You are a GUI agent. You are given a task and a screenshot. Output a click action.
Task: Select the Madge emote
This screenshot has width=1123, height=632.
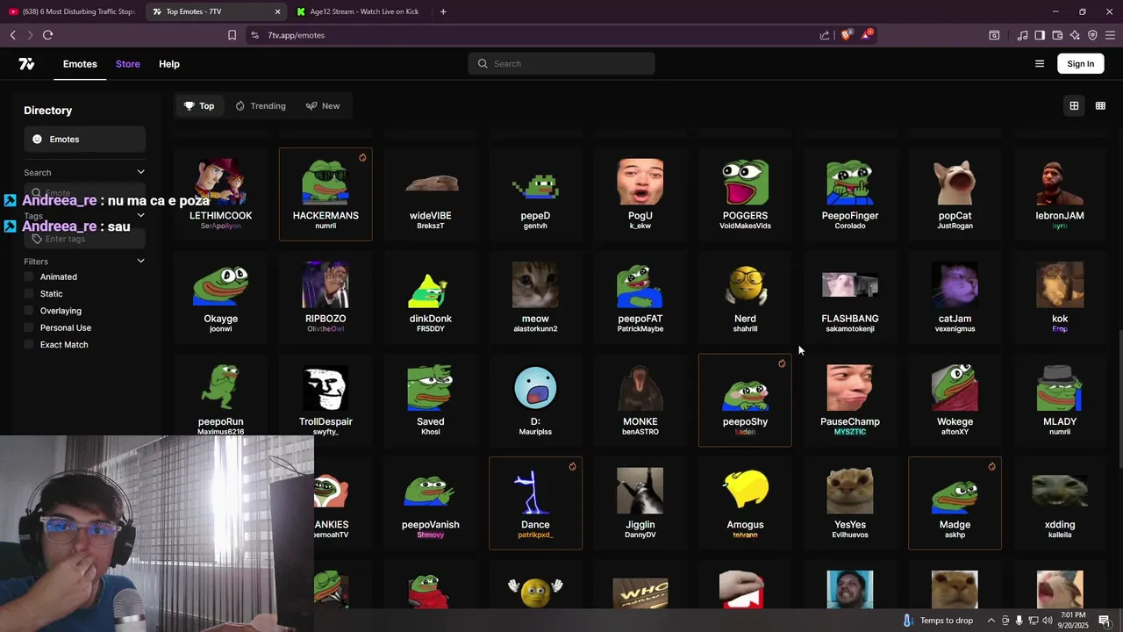click(x=955, y=503)
